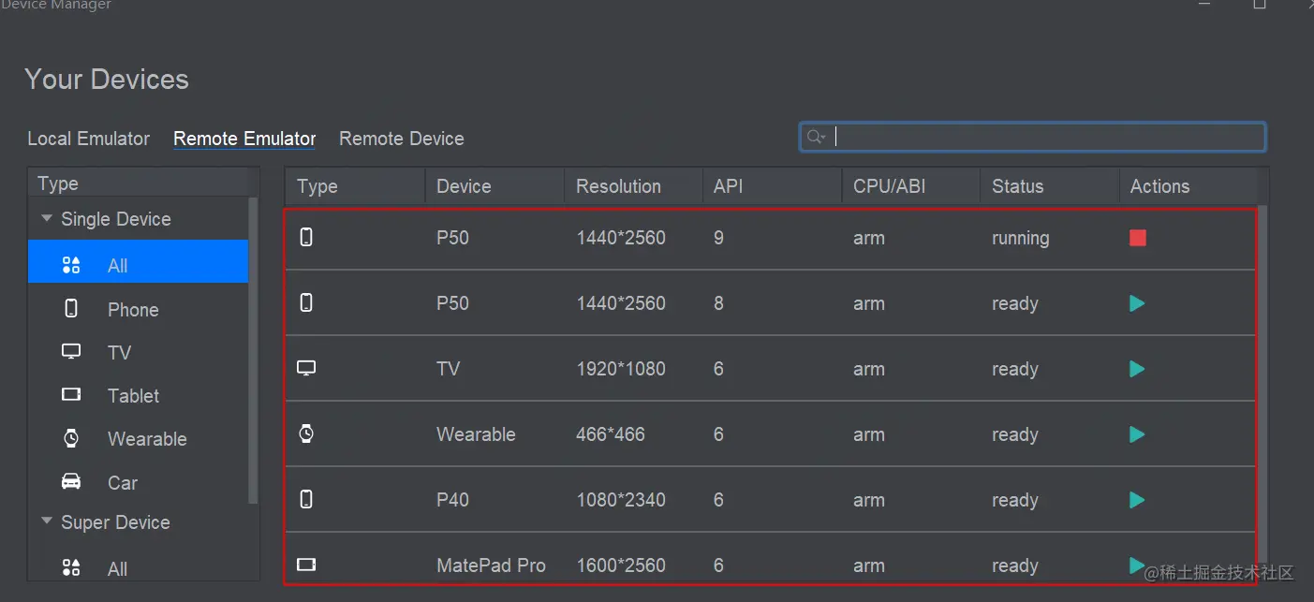Click the Actions column header
1314x602 pixels.
click(1188, 186)
